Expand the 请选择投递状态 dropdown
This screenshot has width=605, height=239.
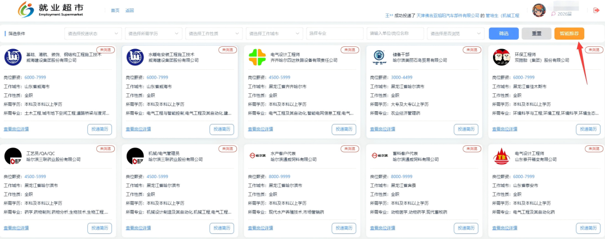(92, 34)
